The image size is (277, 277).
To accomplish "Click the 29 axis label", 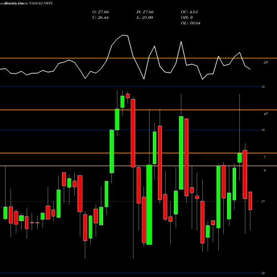I will [x=265, y=63].
